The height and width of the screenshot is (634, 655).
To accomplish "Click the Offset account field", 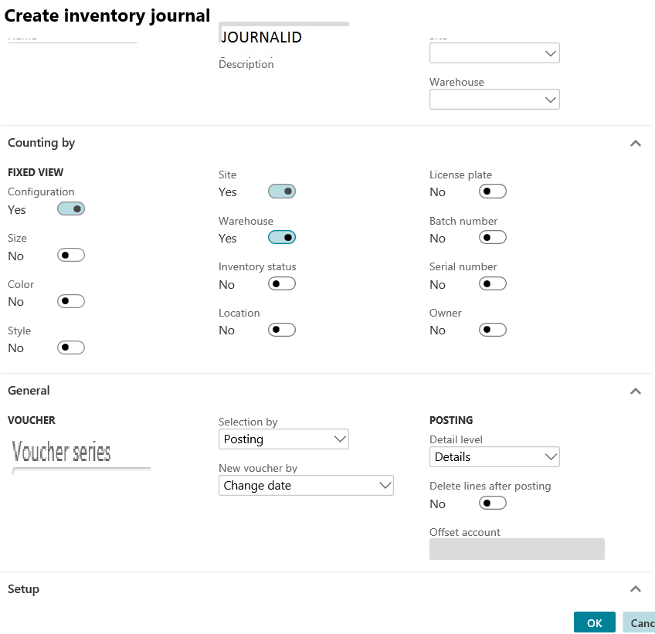I will click(x=517, y=549).
